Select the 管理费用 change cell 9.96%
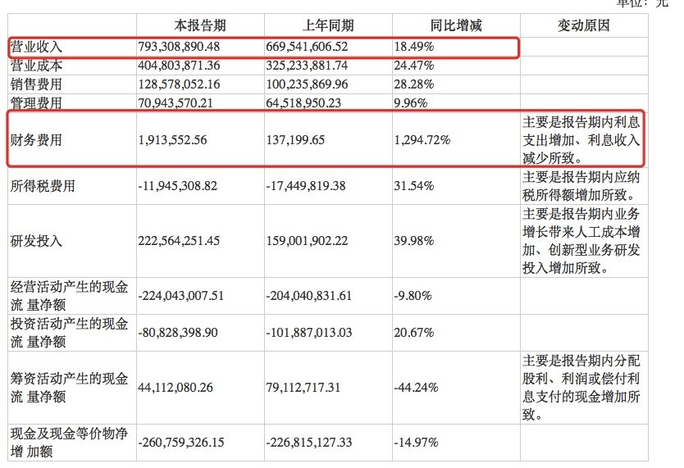This screenshot has width=684, height=468. coord(411,103)
